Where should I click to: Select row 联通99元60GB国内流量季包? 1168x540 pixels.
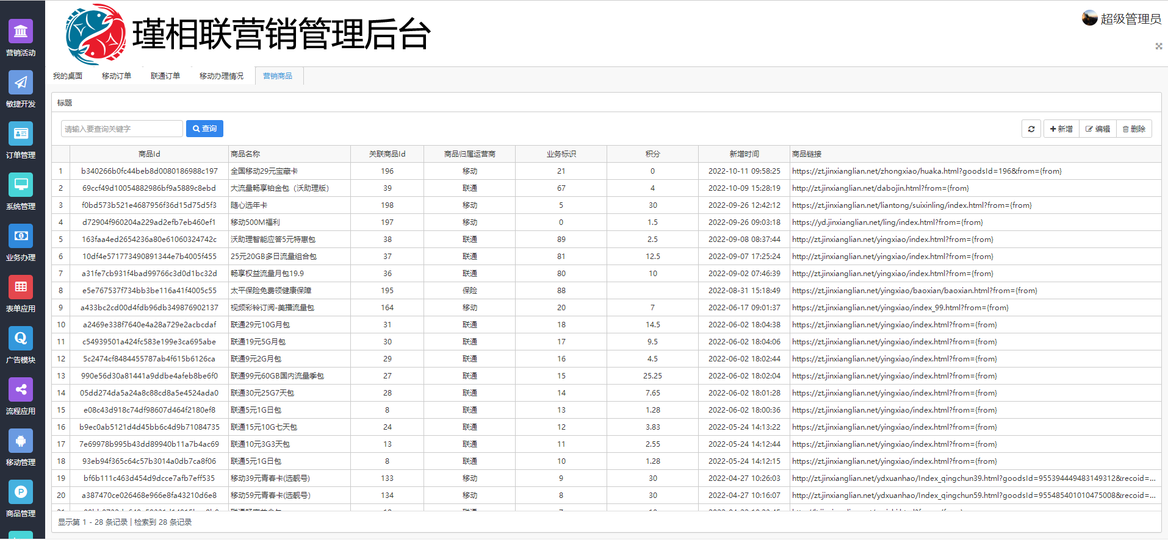coord(607,376)
